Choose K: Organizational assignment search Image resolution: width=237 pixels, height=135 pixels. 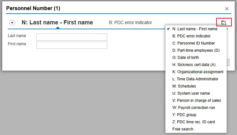[198, 72]
